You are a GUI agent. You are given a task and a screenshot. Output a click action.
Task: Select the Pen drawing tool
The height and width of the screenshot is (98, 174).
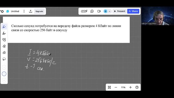click(4, 27)
